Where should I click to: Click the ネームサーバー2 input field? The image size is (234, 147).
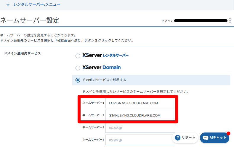coord(140,115)
